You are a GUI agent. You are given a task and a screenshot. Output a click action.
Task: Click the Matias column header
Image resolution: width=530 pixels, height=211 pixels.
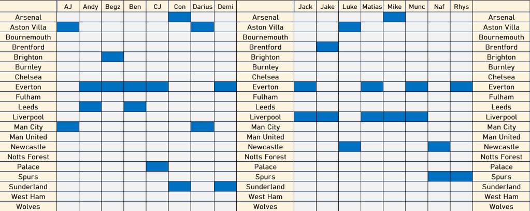point(372,7)
